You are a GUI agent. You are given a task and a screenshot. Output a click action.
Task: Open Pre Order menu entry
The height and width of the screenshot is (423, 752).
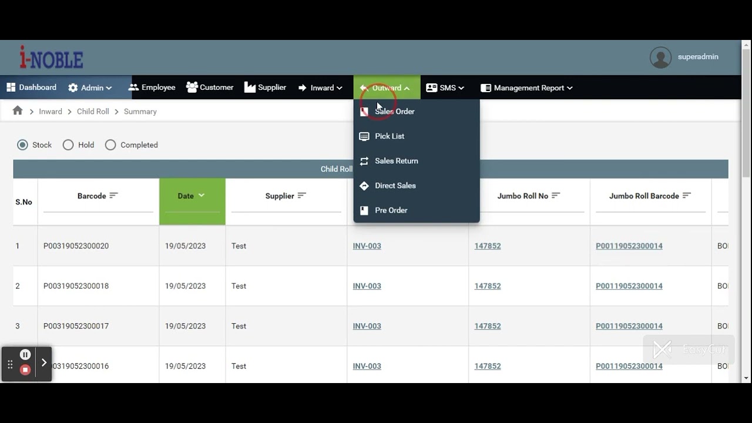(417, 210)
